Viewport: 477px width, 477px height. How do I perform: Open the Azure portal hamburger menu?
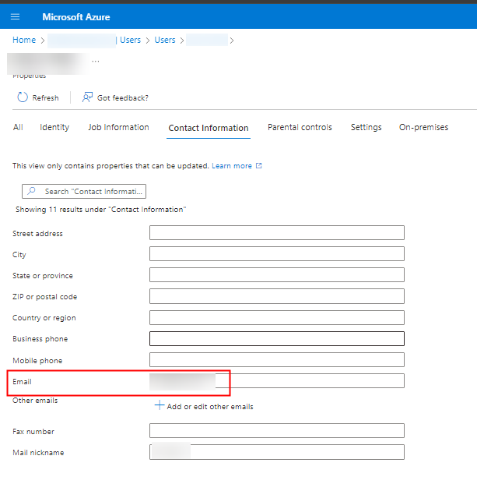coord(15,16)
